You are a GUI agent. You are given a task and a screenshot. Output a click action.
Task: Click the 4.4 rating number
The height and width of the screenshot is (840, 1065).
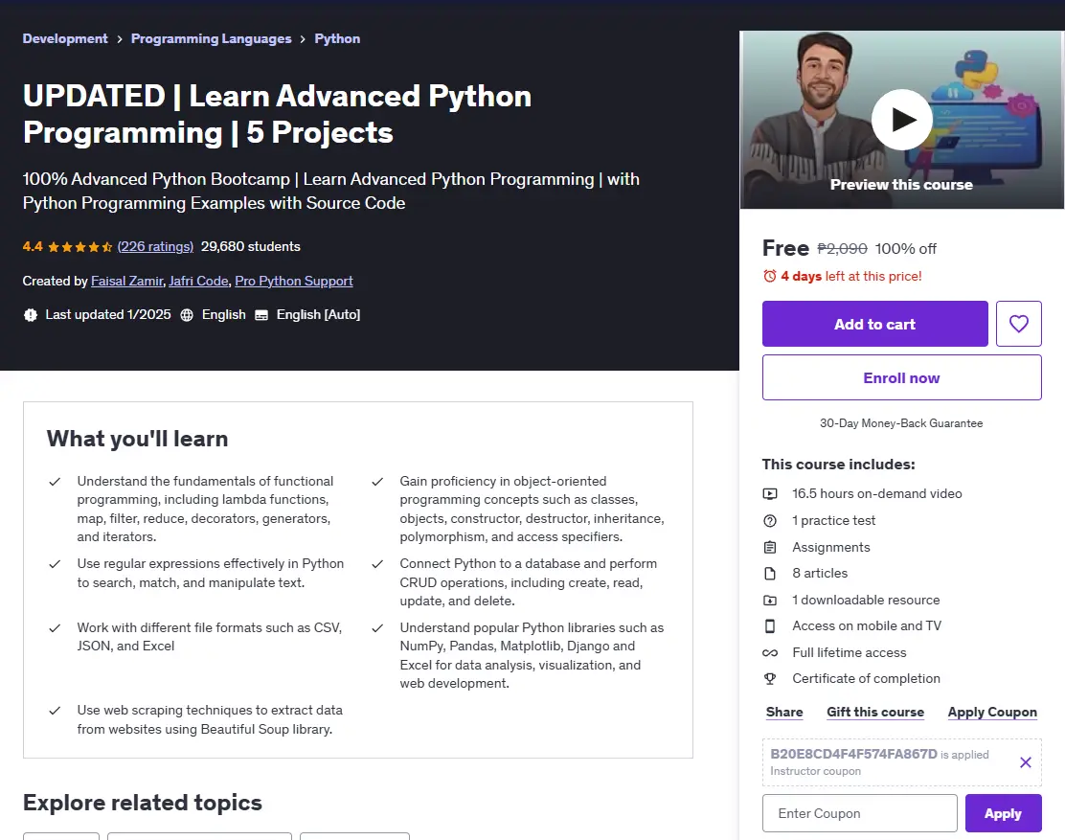coord(33,246)
